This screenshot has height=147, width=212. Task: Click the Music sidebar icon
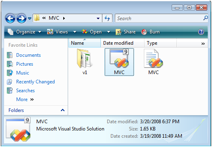(10, 73)
